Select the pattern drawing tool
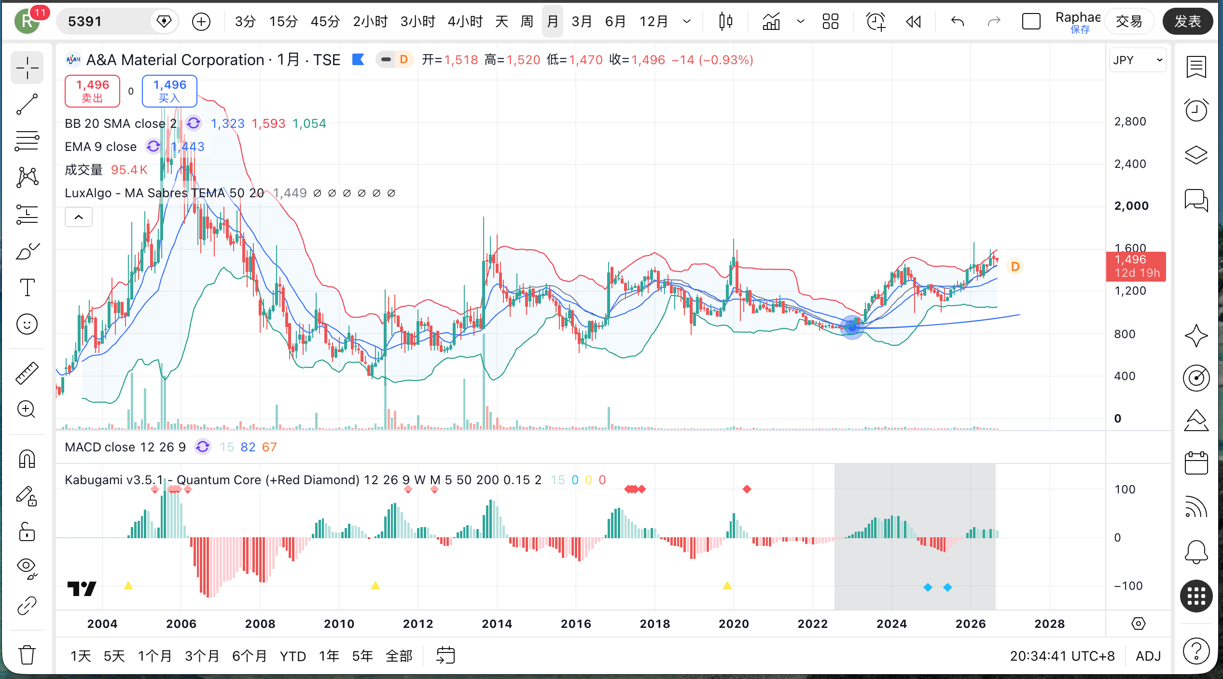 click(x=27, y=177)
